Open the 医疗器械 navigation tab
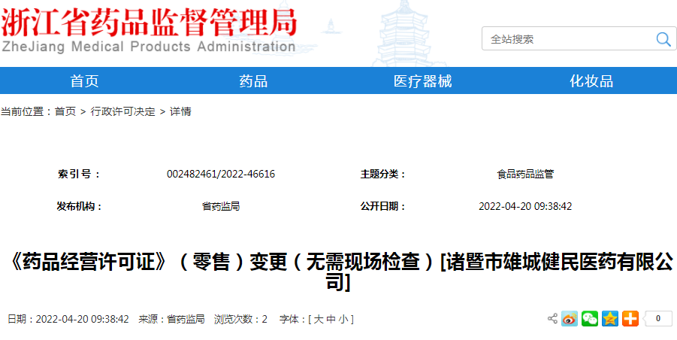The image size is (677, 340). pyautogui.click(x=423, y=80)
